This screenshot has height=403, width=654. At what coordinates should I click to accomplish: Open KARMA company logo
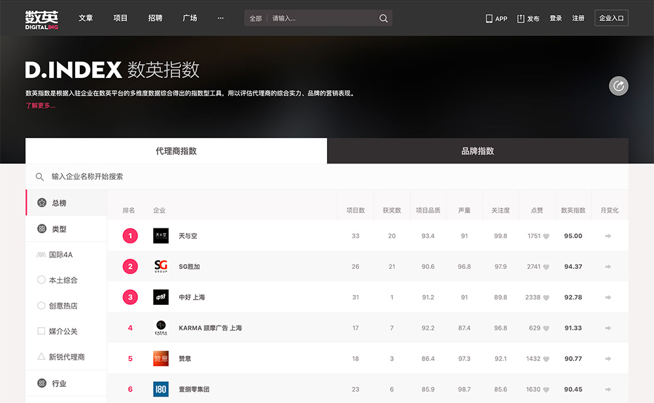tap(161, 328)
